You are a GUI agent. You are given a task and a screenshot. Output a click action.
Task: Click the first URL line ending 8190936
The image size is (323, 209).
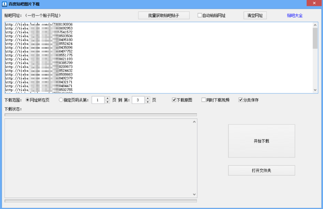(39, 25)
